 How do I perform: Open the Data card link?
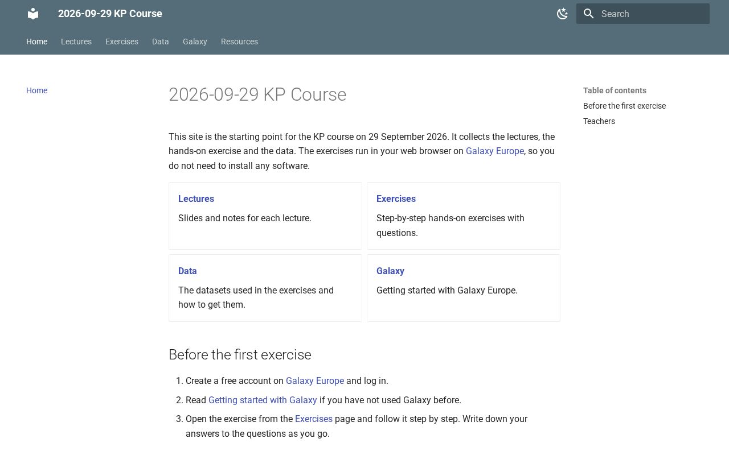click(187, 271)
